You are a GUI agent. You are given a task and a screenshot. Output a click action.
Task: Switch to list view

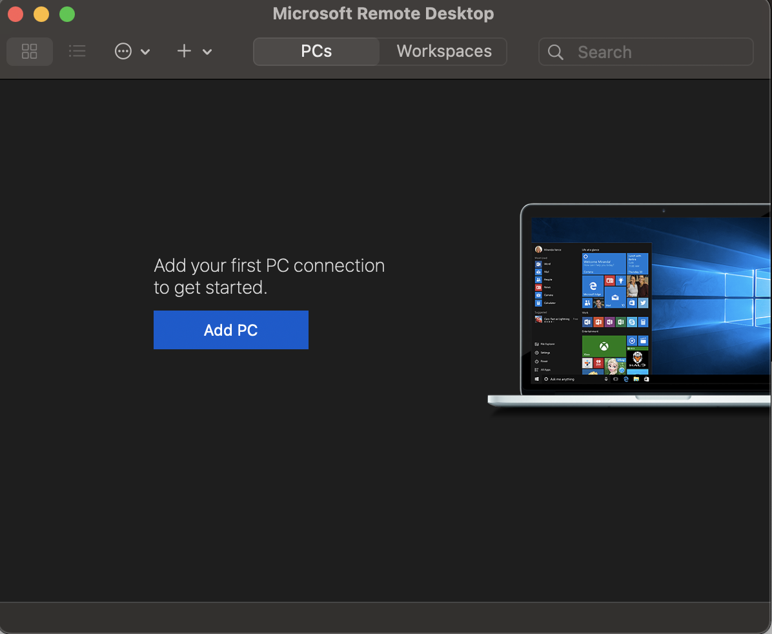[x=77, y=51]
